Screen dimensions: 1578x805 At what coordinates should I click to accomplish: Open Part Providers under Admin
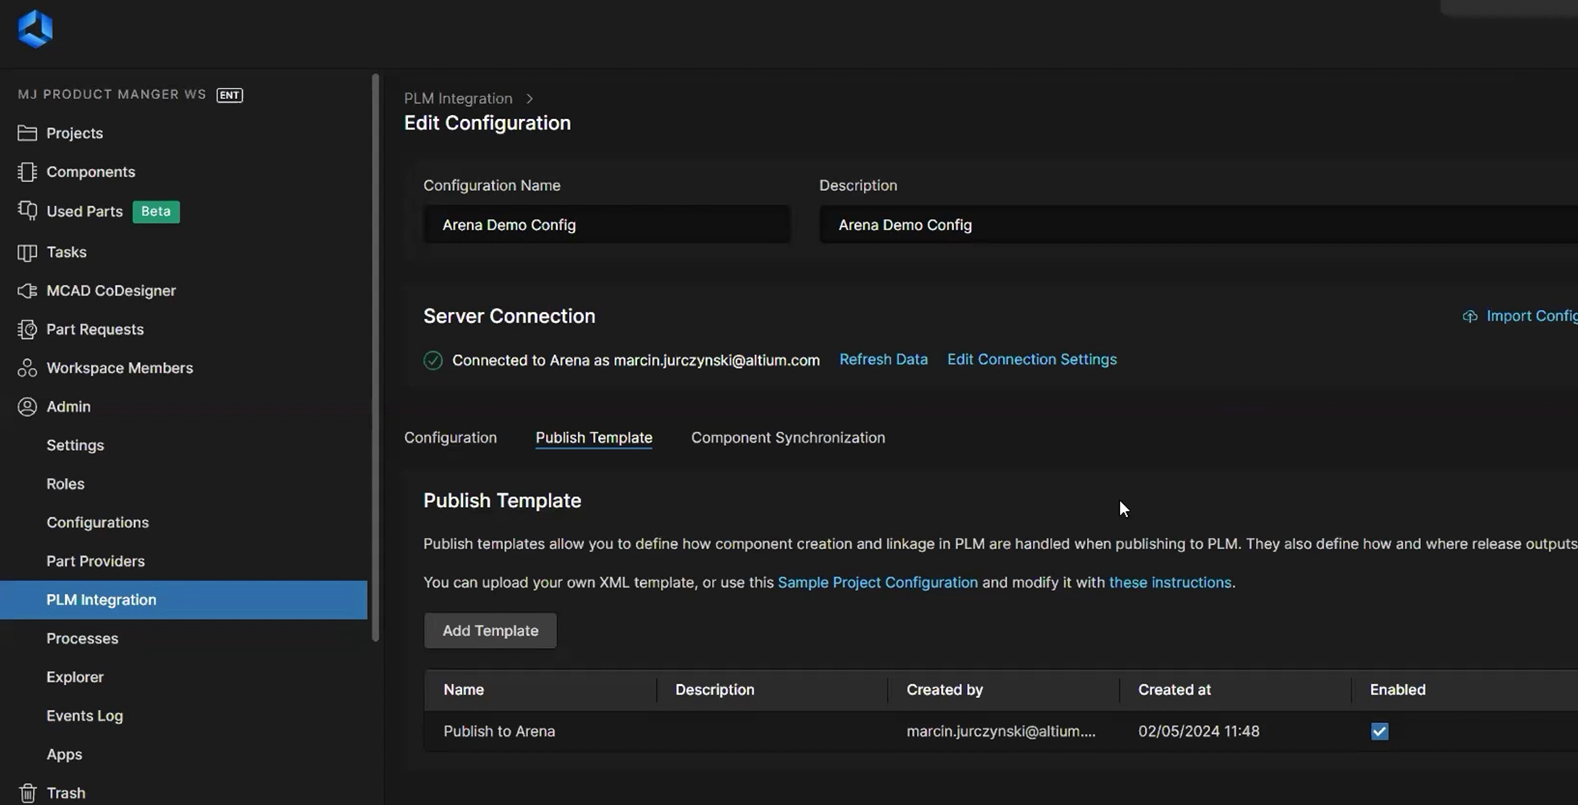tap(96, 561)
